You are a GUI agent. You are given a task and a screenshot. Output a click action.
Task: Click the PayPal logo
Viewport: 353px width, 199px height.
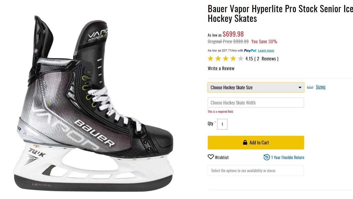(x=250, y=50)
